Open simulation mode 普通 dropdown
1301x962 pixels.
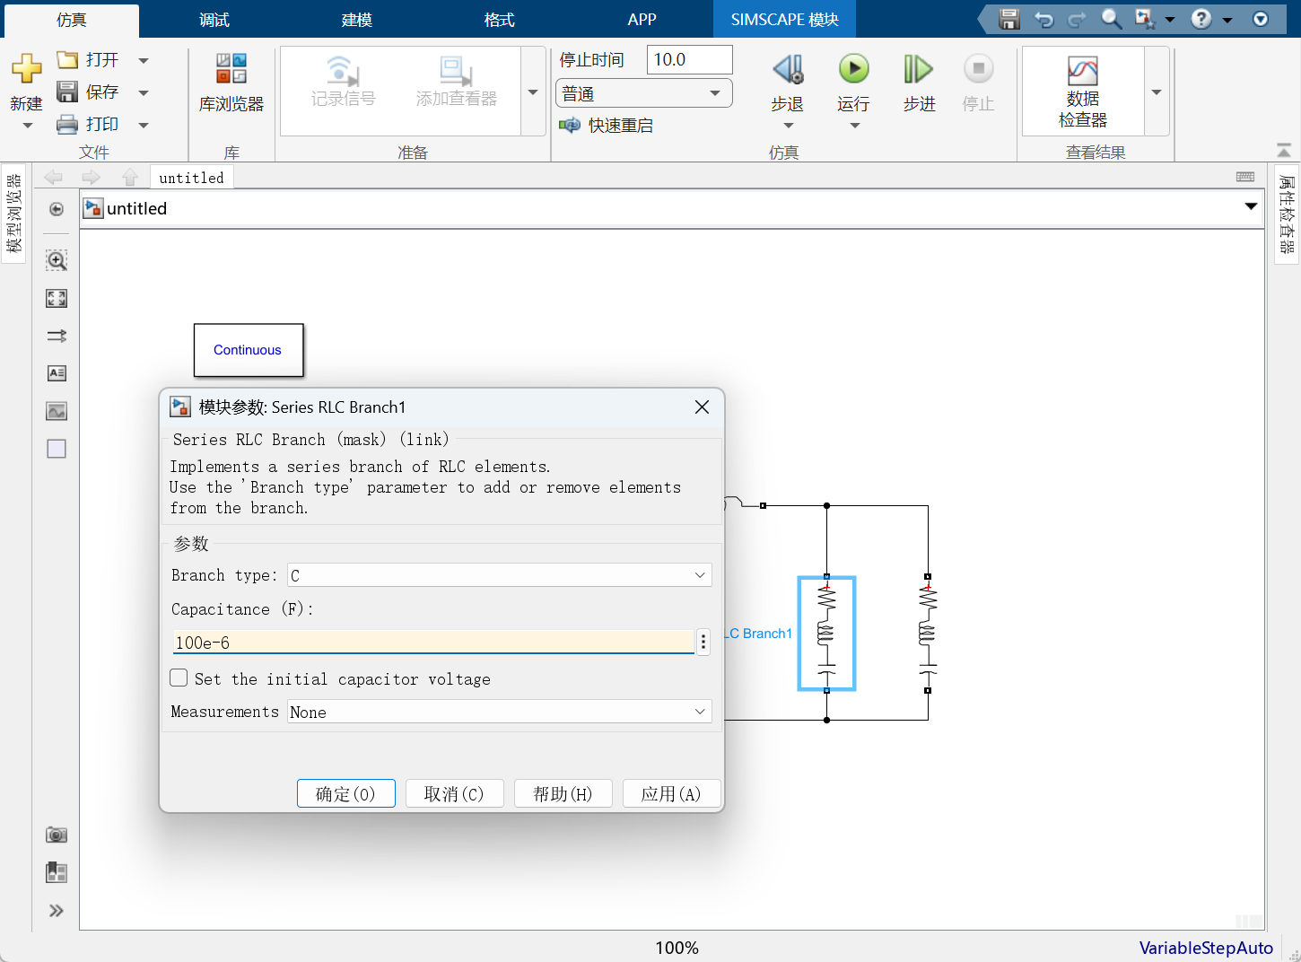coord(644,93)
